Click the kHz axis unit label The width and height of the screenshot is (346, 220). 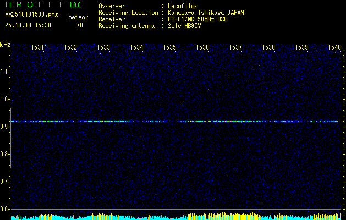[5, 45]
